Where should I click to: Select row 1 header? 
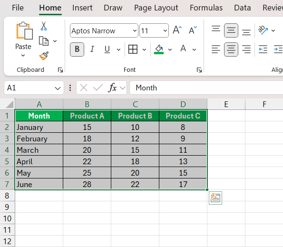(x=7, y=116)
